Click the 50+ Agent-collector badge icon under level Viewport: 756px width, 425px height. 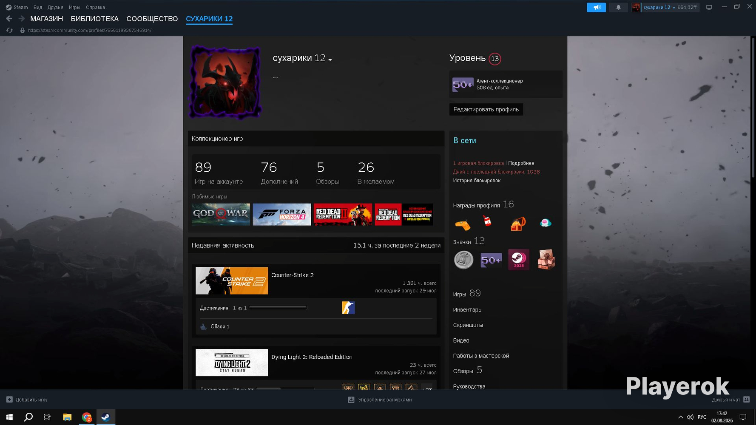click(x=463, y=85)
